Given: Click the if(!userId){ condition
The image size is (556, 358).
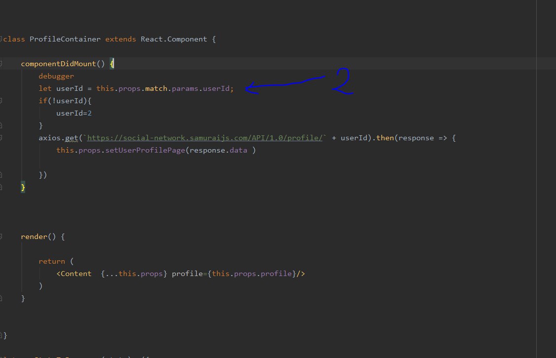Looking at the screenshot, I should tap(65, 101).
